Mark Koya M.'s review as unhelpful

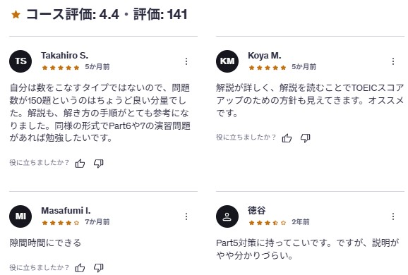[305, 137]
